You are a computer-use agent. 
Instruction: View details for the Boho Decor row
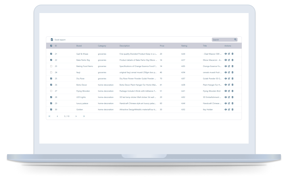pos(226,85)
